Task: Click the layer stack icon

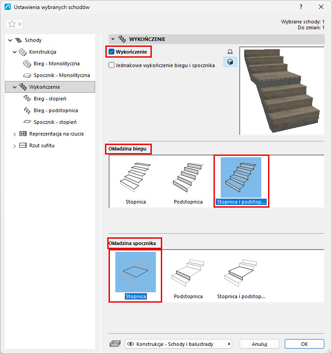Action: [x=115, y=344]
